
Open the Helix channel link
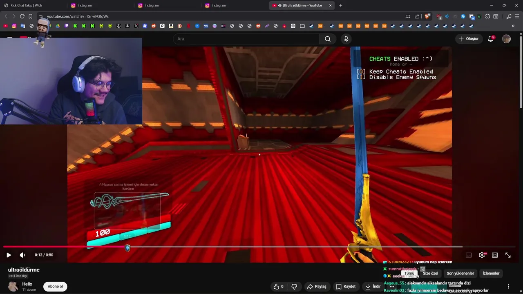click(x=27, y=284)
